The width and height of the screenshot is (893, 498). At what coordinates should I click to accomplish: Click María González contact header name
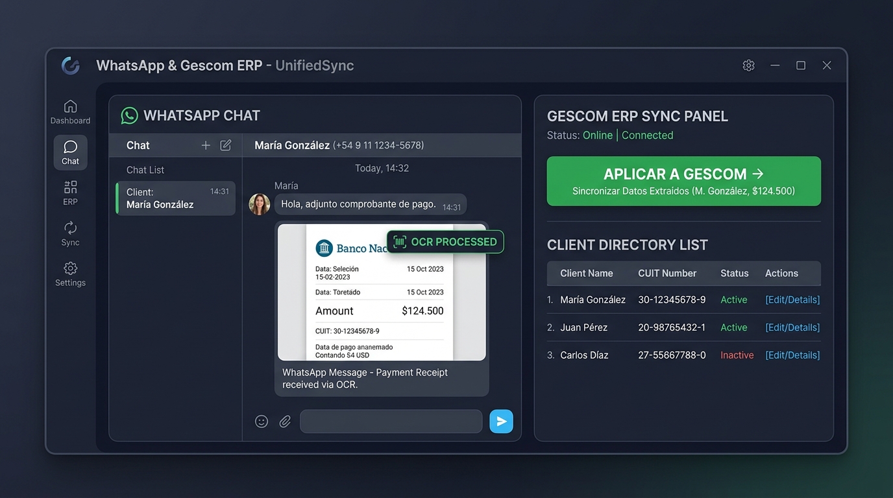click(x=292, y=145)
